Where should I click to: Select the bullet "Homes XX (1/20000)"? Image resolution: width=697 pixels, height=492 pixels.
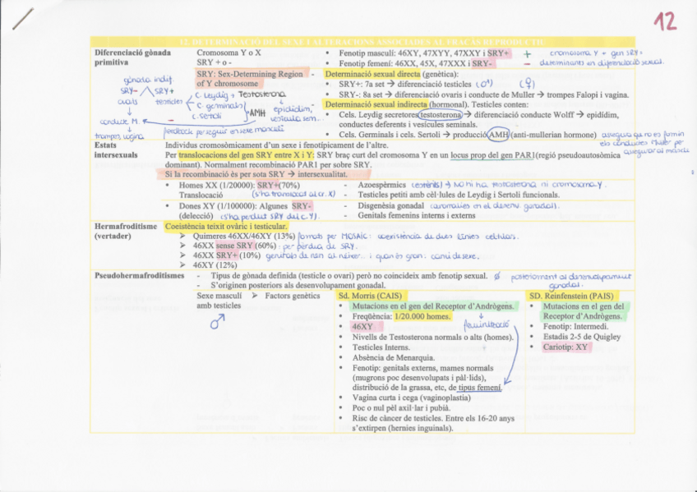coord(217,185)
